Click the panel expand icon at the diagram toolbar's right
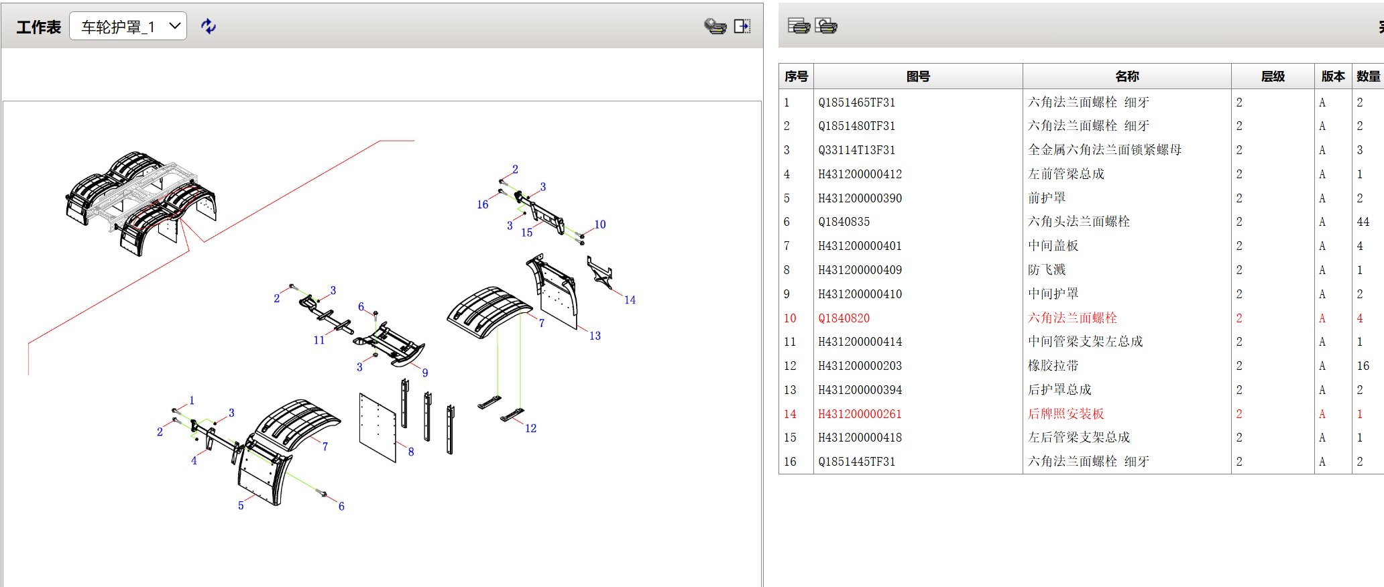The width and height of the screenshot is (1384, 587). pyautogui.click(x=742, y=26)
